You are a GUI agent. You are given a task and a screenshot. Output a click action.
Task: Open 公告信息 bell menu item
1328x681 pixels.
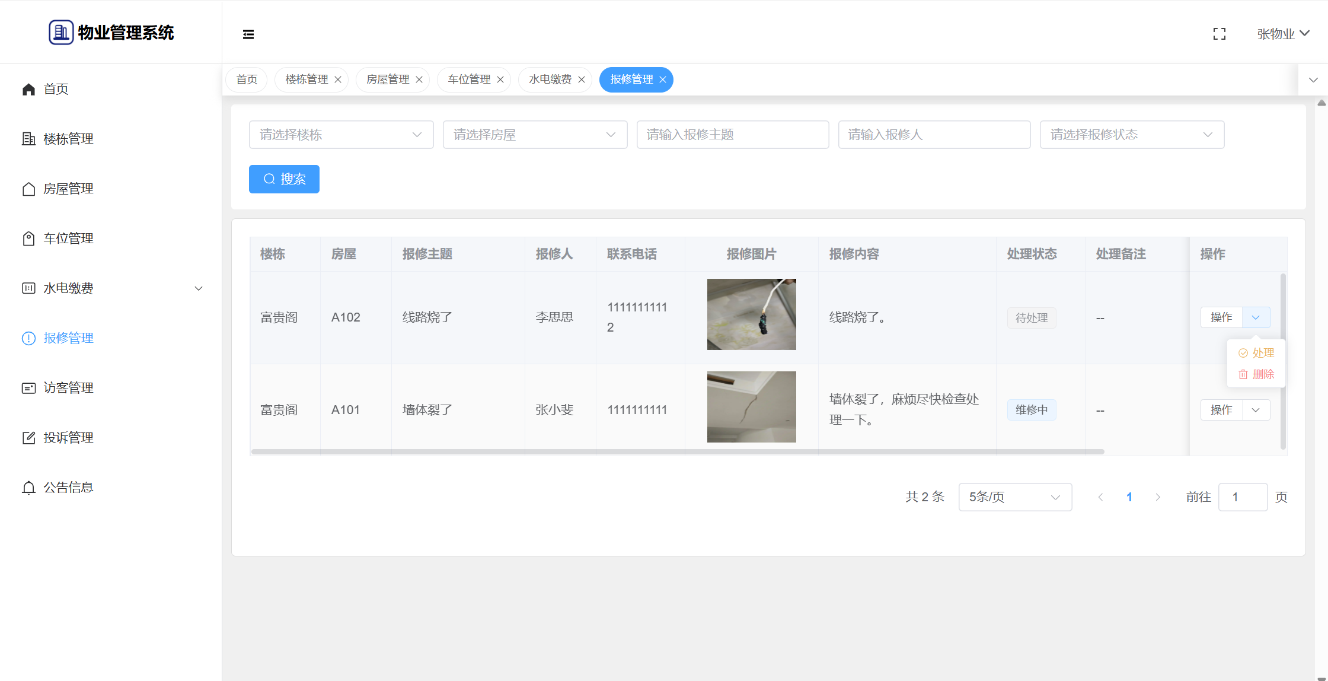pos(68,488)
